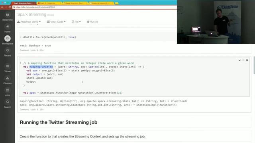This screenshot has height=143, width=255.
Task: Click the Spark Streaming notebook title
Action: 32,14
